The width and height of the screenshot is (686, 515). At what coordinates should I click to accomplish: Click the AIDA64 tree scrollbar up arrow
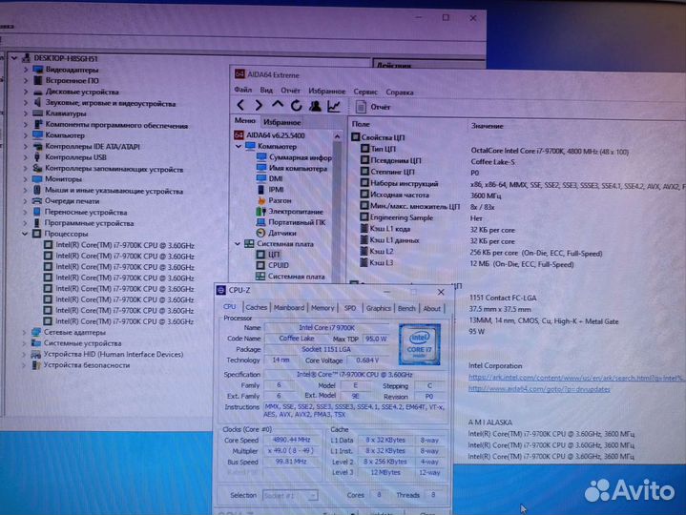point(338,136)
